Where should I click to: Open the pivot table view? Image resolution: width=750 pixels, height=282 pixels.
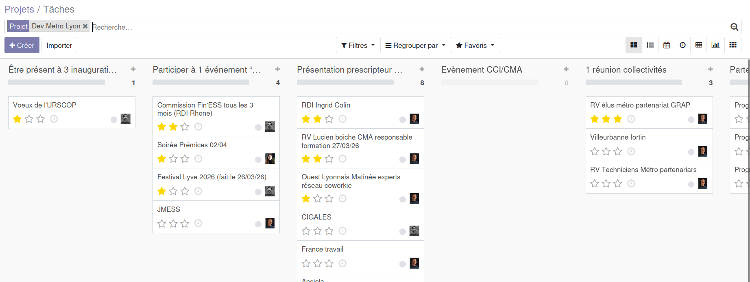[699, 45]
